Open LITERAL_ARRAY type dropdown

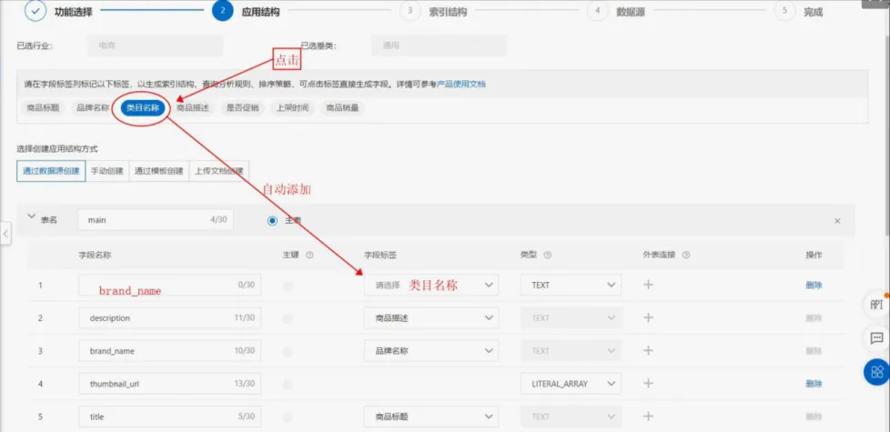click(x=571, y=383)
